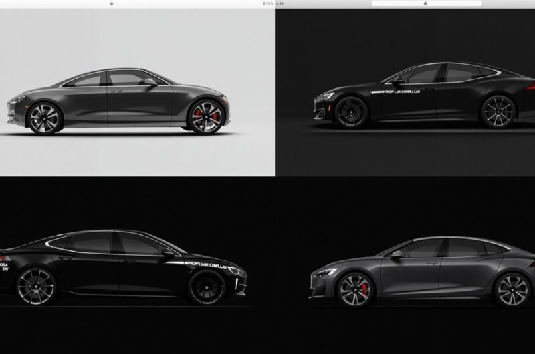Click the small icon in the left title bar
The width and height of the screenshot is (535, 354).
(110, 3)
